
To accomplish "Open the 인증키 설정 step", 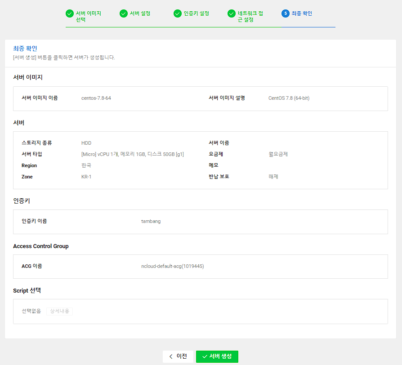I will pyautogui.click(x=197, y=13).
